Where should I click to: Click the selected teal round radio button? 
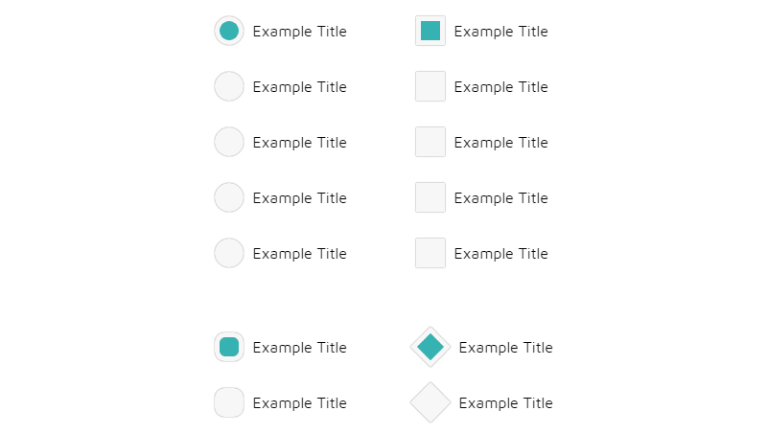click(x=229, y=31)
